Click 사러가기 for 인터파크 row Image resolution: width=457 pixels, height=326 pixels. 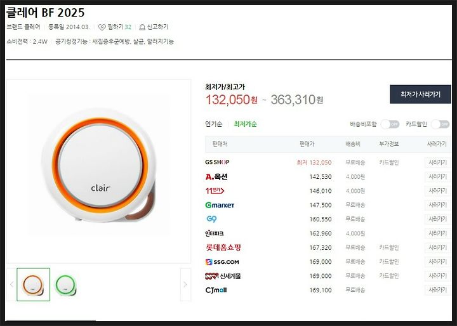tap(438, 233)
